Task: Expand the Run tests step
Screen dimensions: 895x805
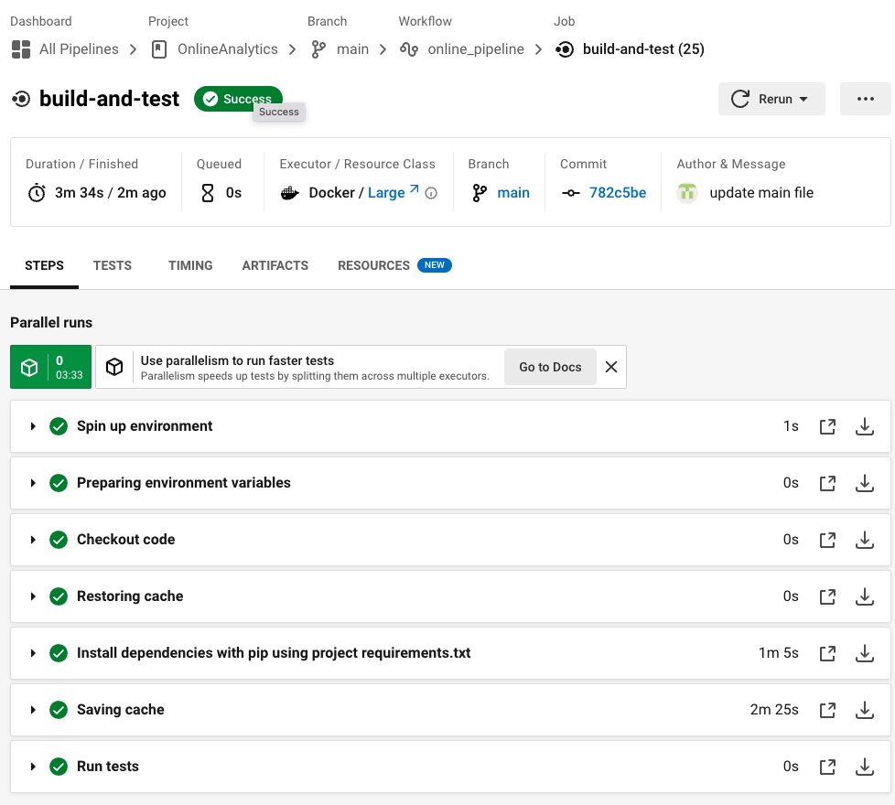Action: click(33, 767)
